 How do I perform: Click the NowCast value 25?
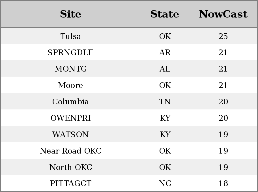click(223, 36)
